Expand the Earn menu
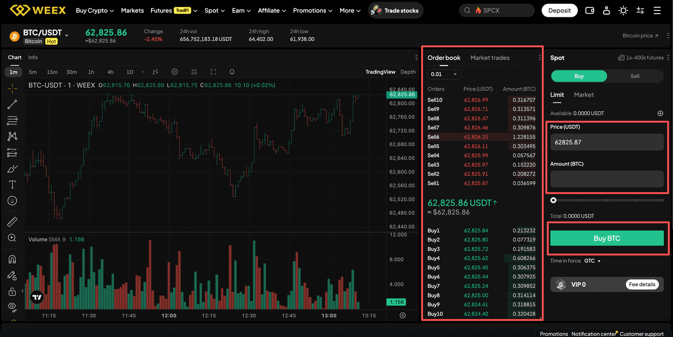The image size is (673, 337). 241,10
